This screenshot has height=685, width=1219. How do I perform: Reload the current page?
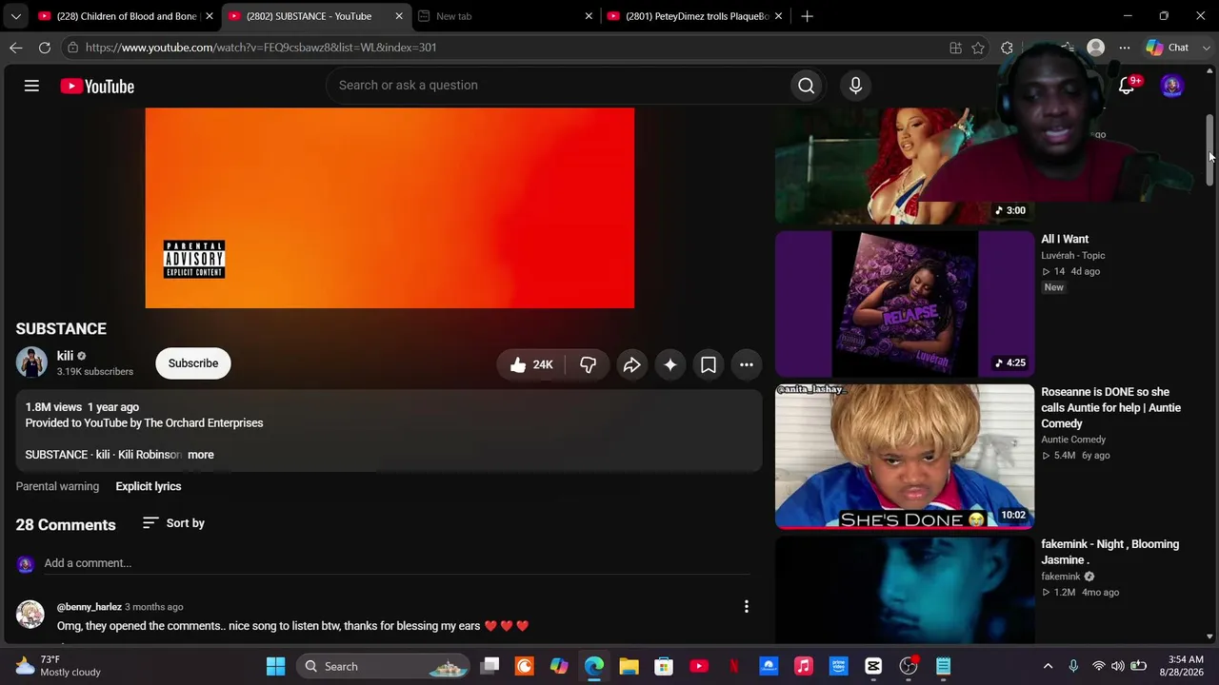coord(45,48)
